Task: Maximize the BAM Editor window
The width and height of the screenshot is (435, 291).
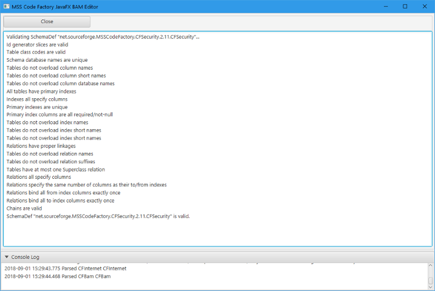Action: pyautogui.click(x=405, y=6)
